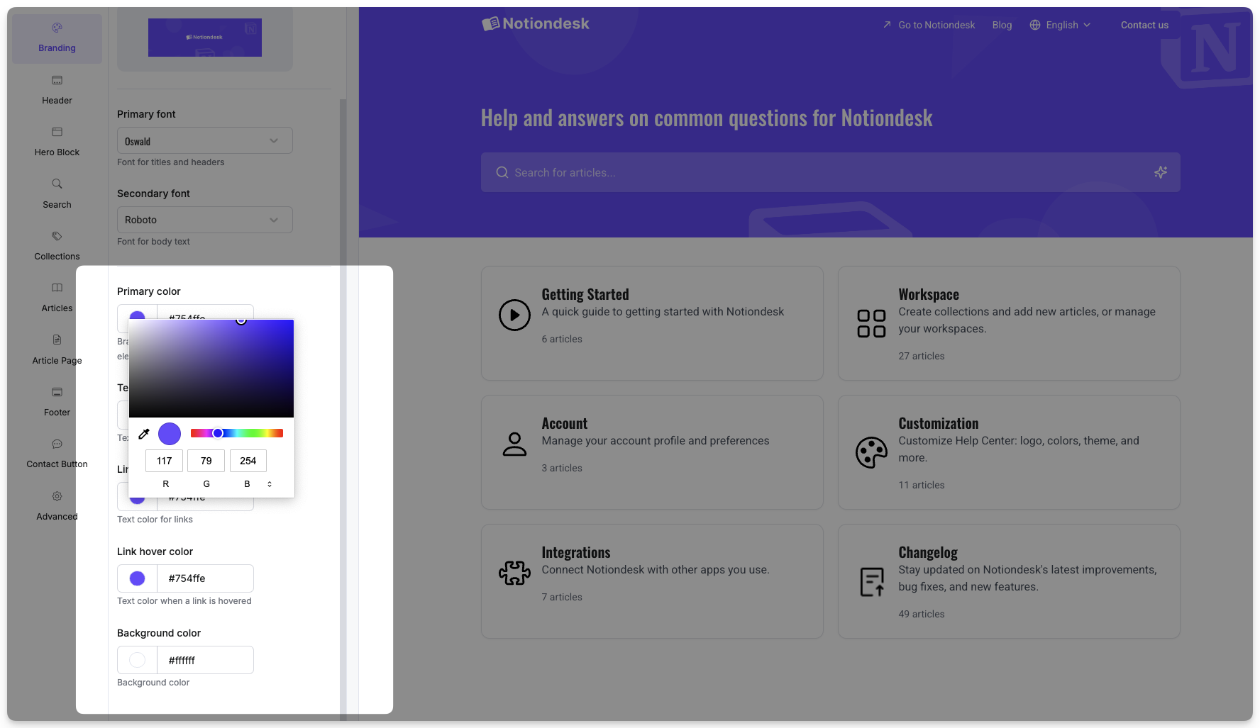Open the Primary font Oswald dropdown

[x=204, y=141]
